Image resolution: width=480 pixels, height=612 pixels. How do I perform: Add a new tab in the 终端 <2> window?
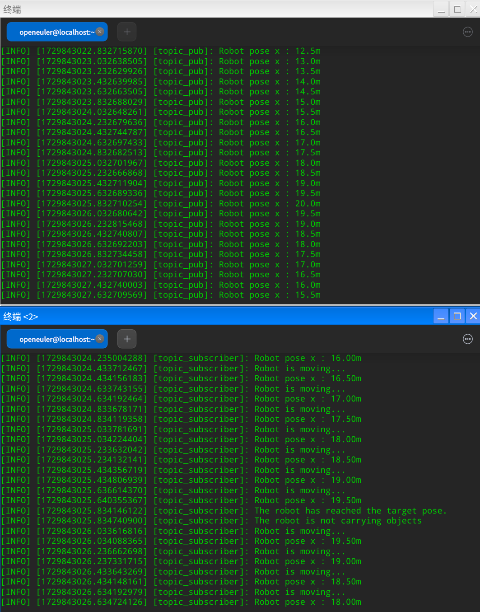(127, 339)
